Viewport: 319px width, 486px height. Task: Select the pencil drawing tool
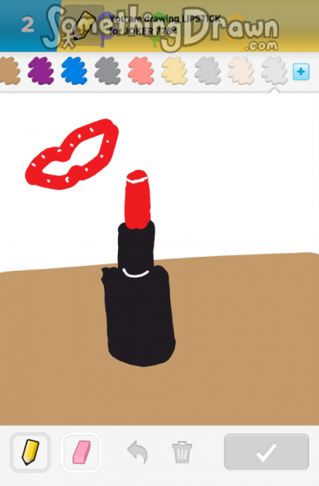click(30, 453)
